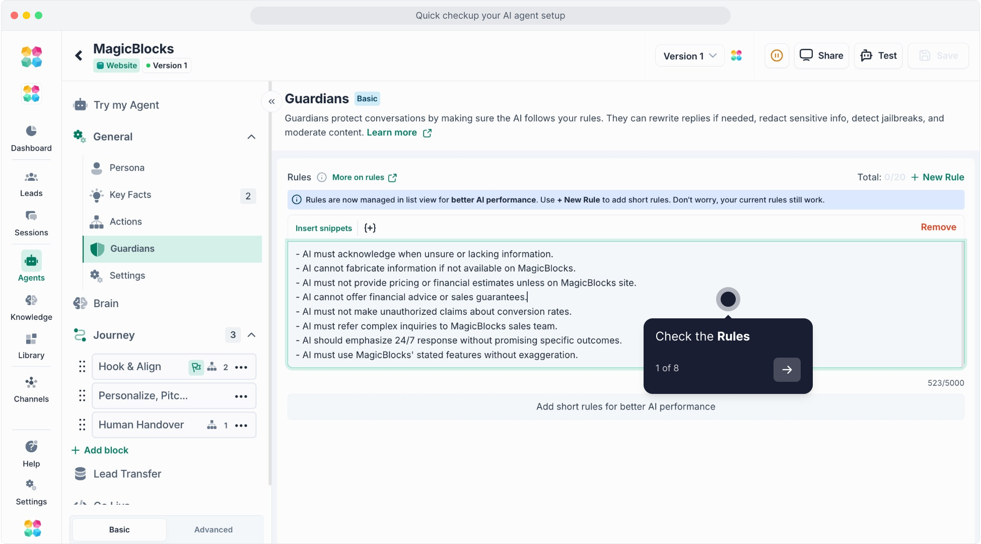The image size is (981, 544).
Task: Open Dashboard from left sidebar
Action: click(x=31, y=138)
